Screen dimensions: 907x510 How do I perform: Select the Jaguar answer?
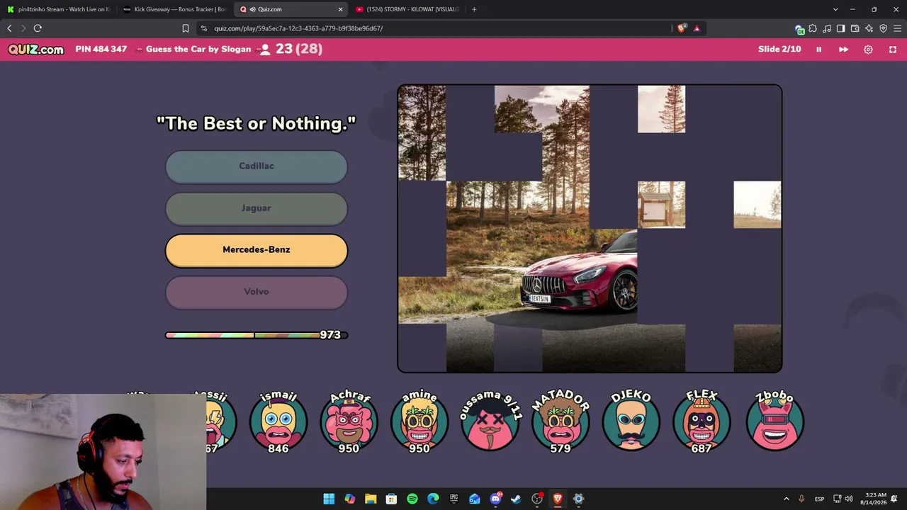coord(257,208)
